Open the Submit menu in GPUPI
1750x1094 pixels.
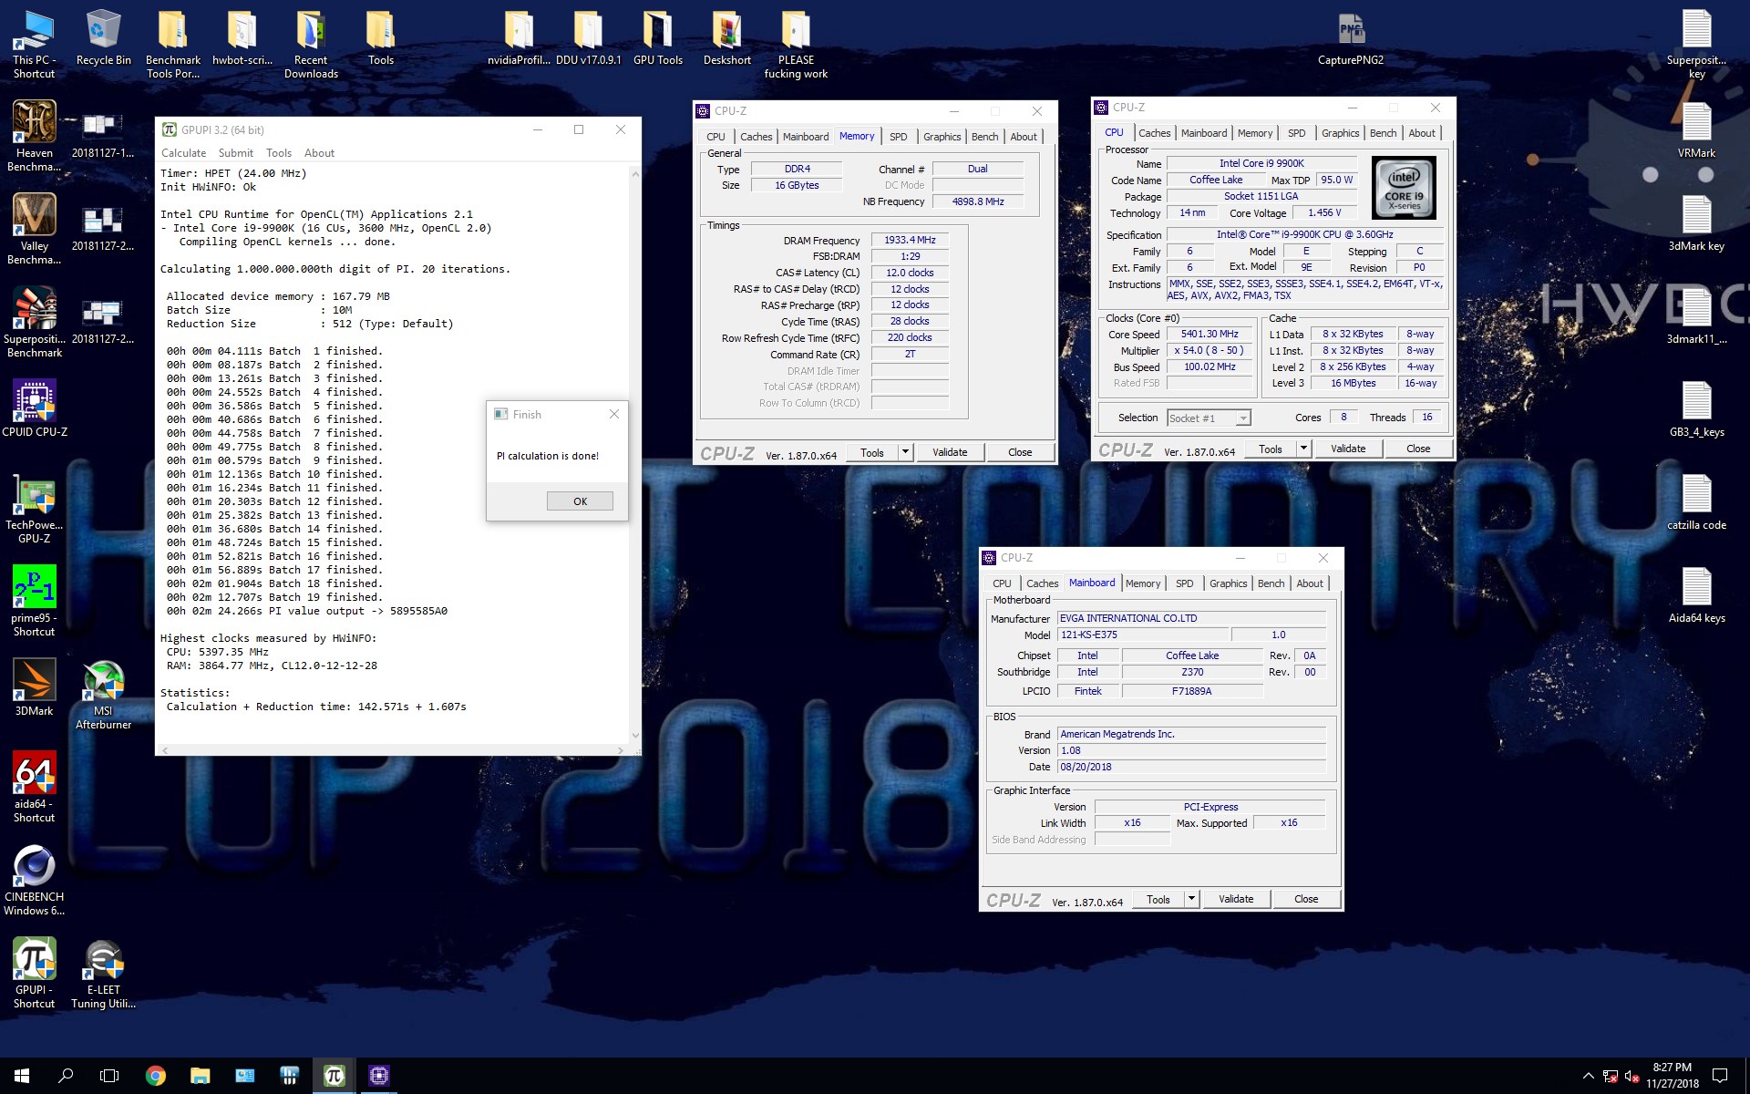pos(236,153)
